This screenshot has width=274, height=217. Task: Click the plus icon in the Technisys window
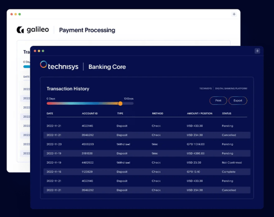257,51
